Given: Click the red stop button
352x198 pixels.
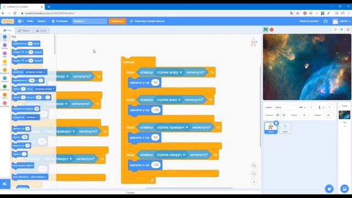Looking at the screenshot, I should click(x=272, y=30).
